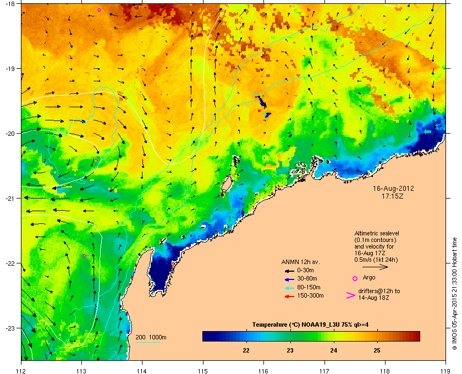
Task: Click the -18 latitude axis label
Action: click(x=9, y=3)
